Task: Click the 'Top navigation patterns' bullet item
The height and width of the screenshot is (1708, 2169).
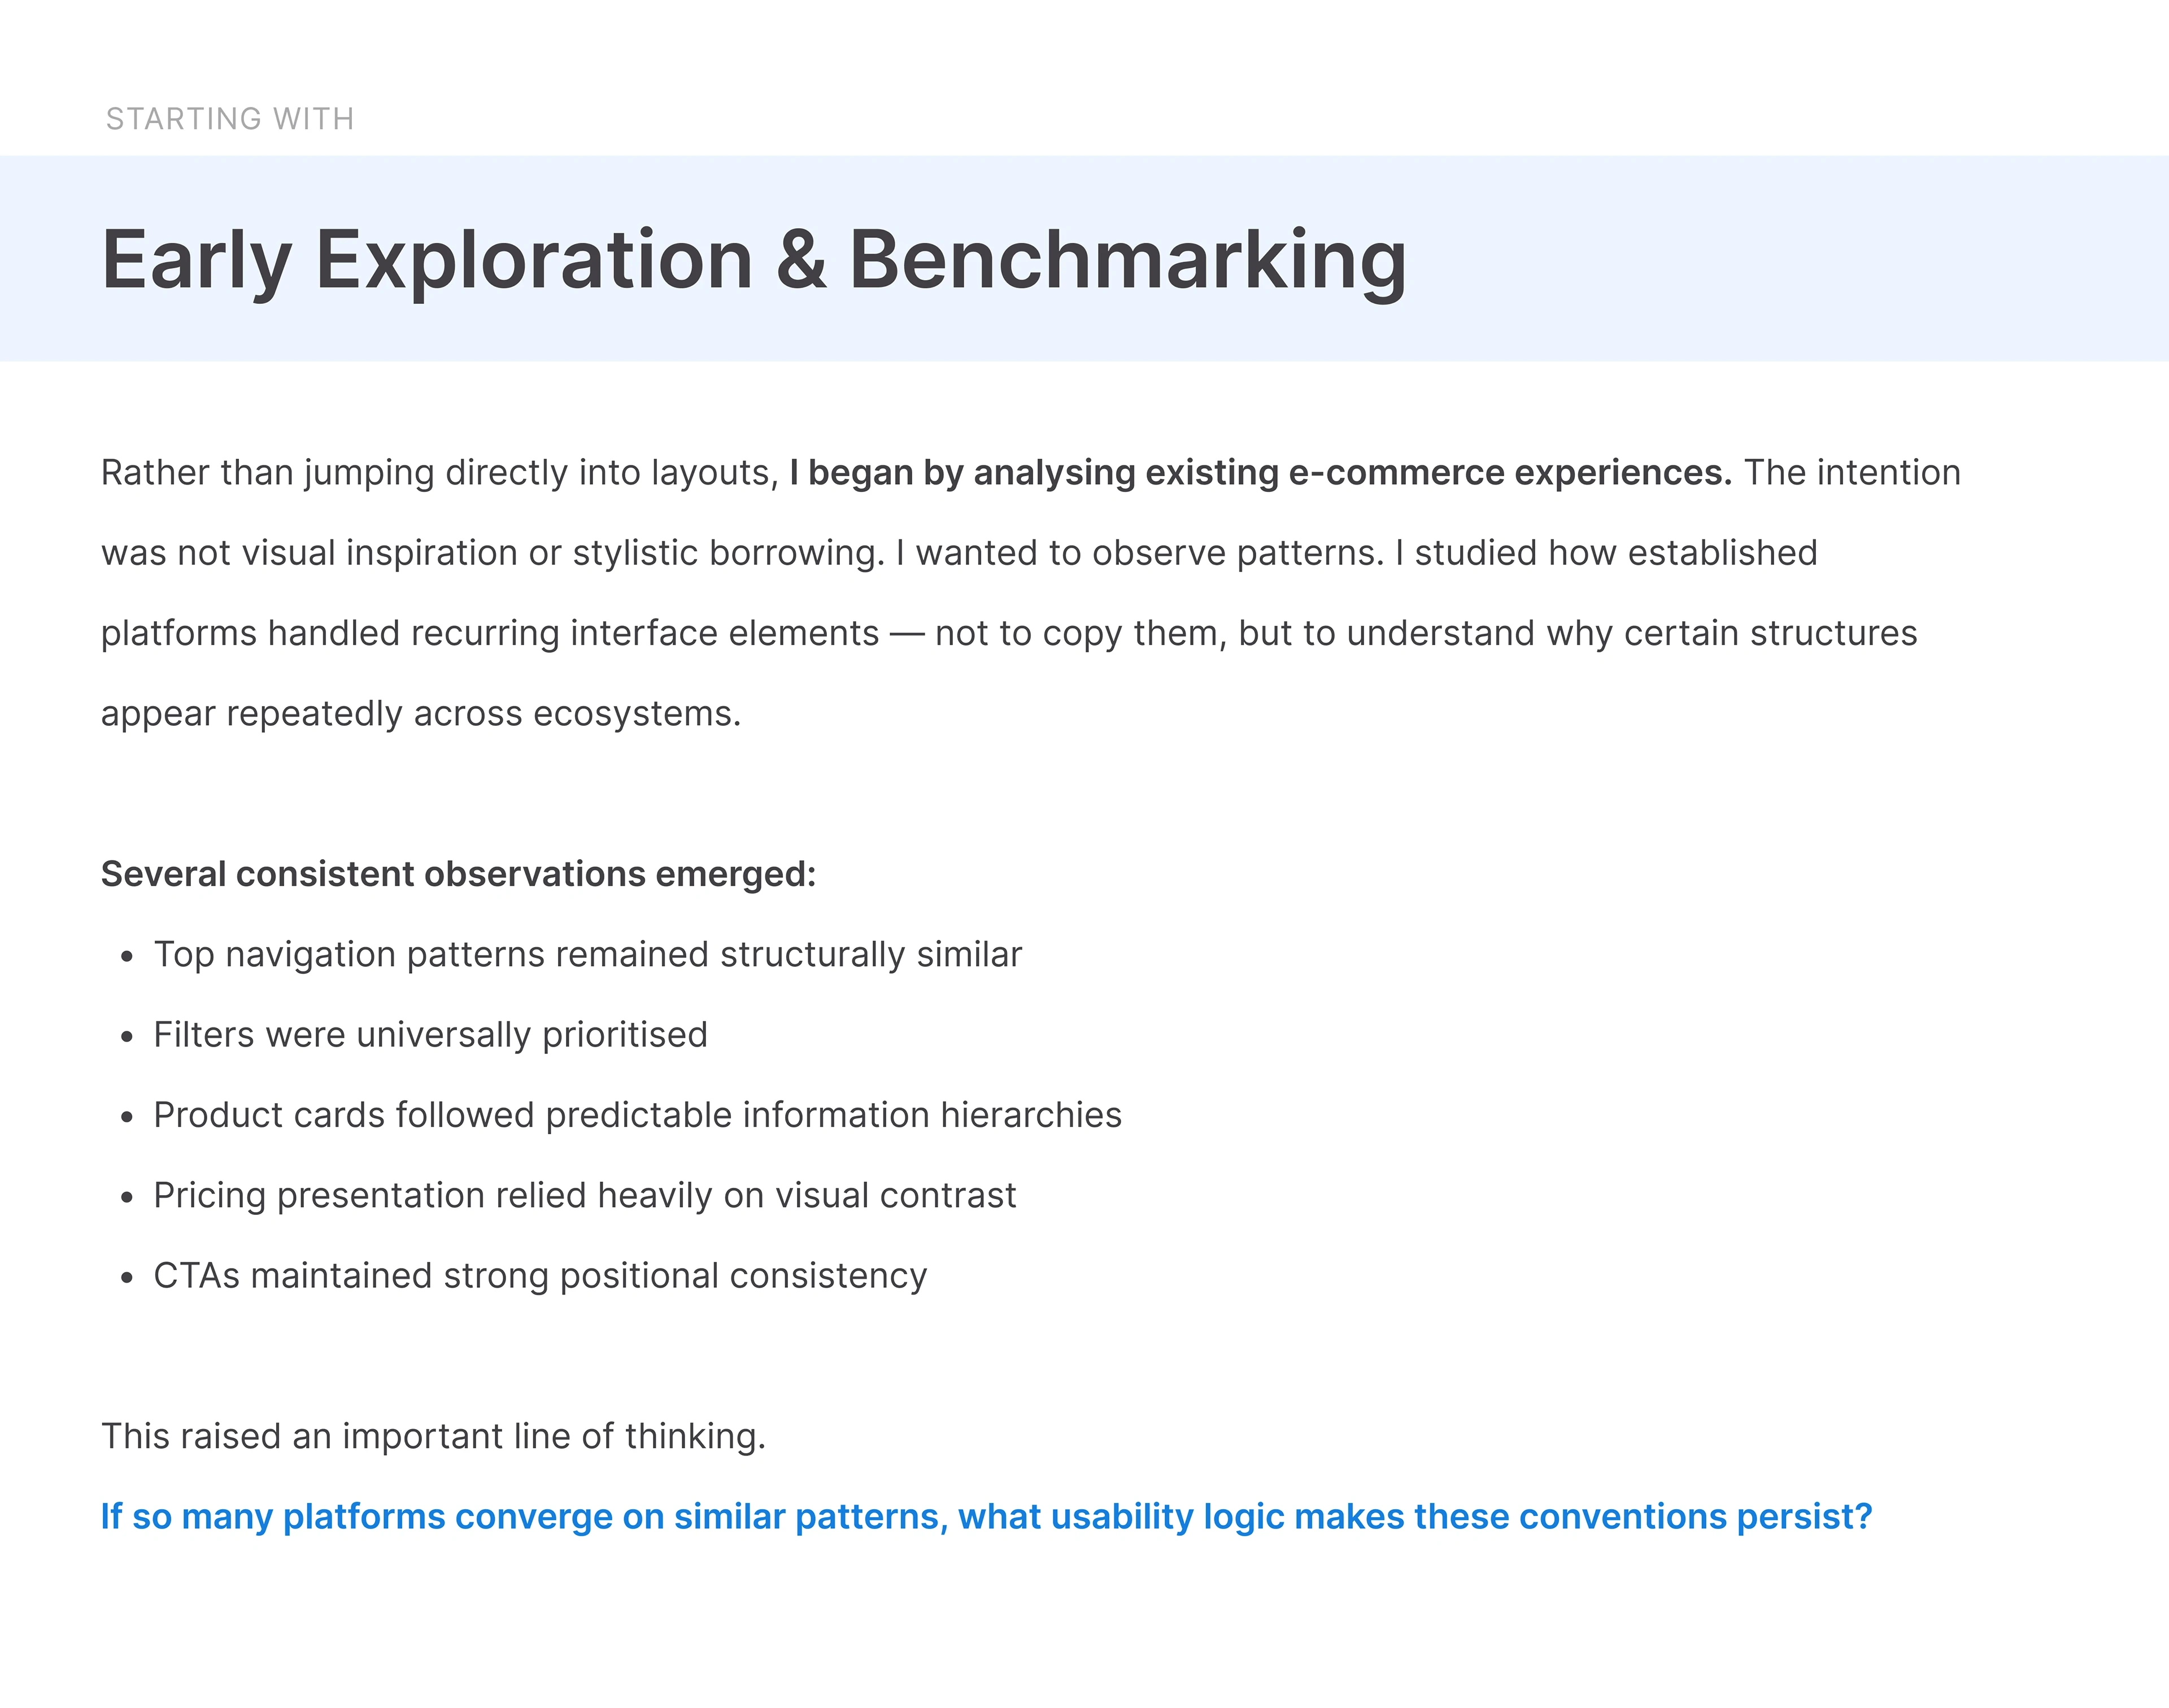Action: pyautogui.click(x=588, y=955)
